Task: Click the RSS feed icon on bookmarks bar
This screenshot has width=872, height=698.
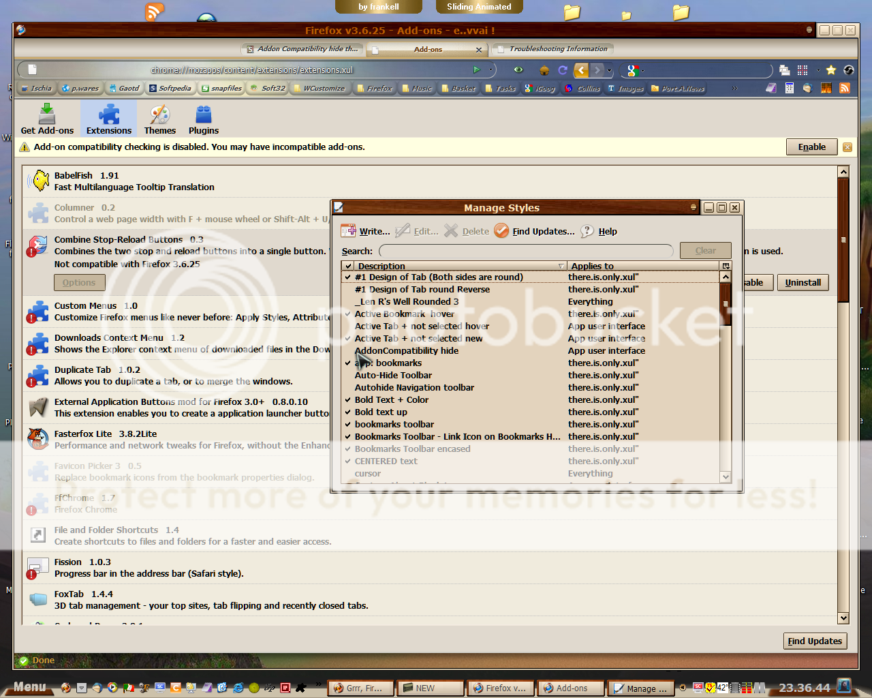Action: pyautogui.click(x=845, y=88)
